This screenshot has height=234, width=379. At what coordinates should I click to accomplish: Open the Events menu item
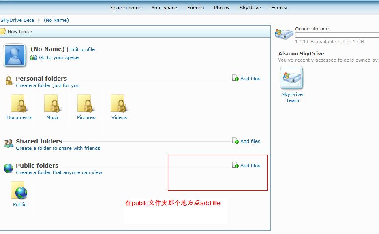pos(279,8)
